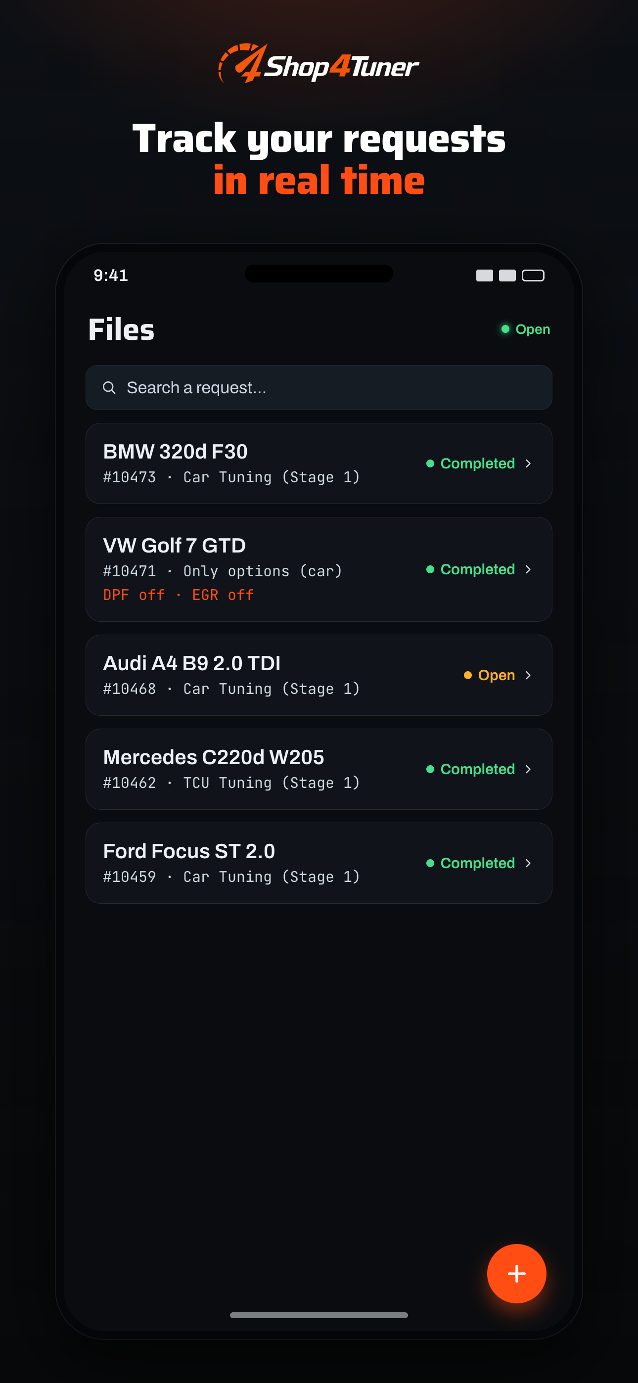The image size is (638, 1383).
Task: Open Audi A4 B9 row chevron
Action: [x=528, y=675]
